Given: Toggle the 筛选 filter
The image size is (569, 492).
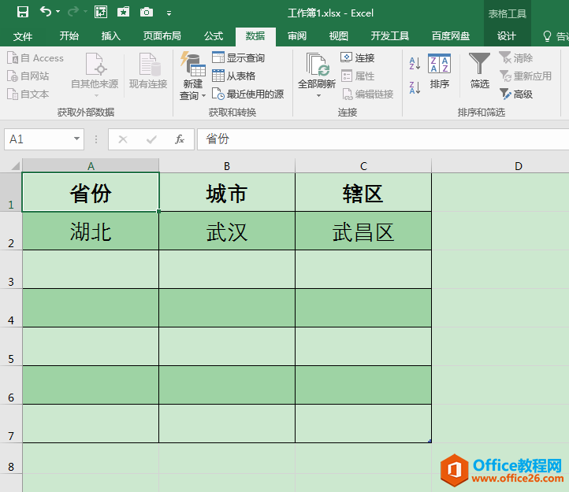Looking at the screenshot, I should point(479,71).
